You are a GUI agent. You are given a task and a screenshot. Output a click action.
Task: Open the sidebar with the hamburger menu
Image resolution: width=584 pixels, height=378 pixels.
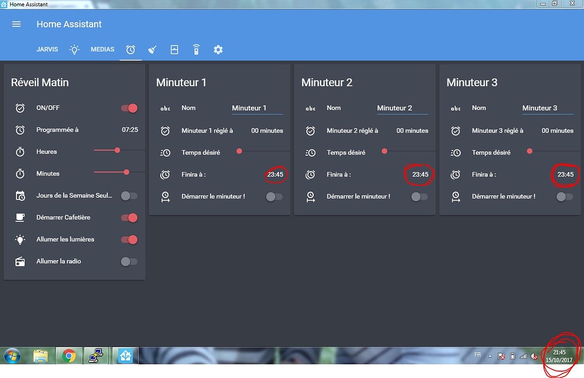click(16, 24)
